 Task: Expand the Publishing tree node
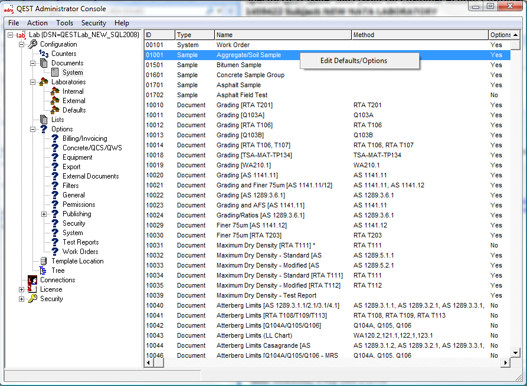click(x=44, y=214)
